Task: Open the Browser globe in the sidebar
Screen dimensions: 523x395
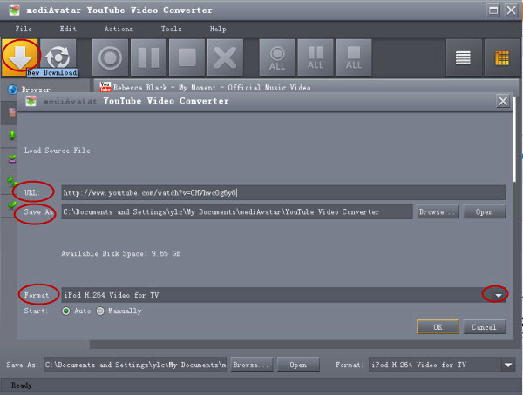Action: tap(13, 90)
